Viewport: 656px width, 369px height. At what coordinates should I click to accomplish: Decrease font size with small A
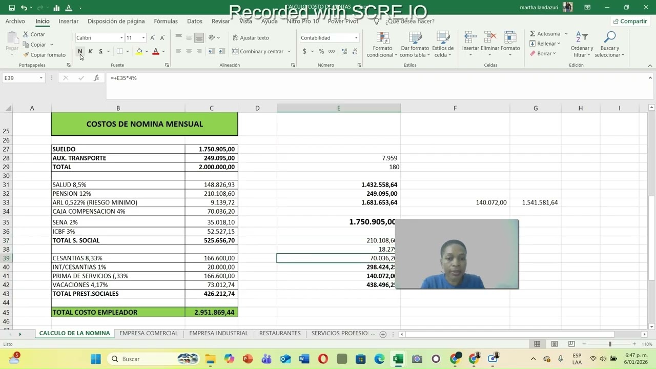click(162, 38)
